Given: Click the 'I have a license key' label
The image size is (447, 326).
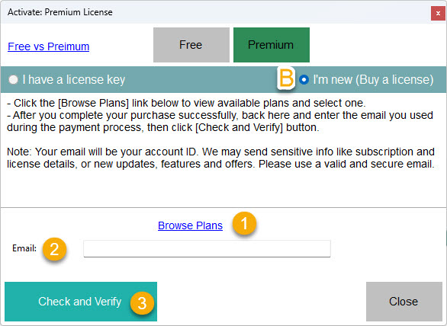Looking at the screenshot, I should (73, 79).
